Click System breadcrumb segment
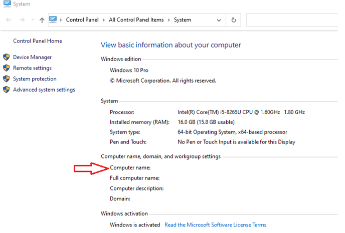This screenshot has width=345, height=233. point(183,19)
